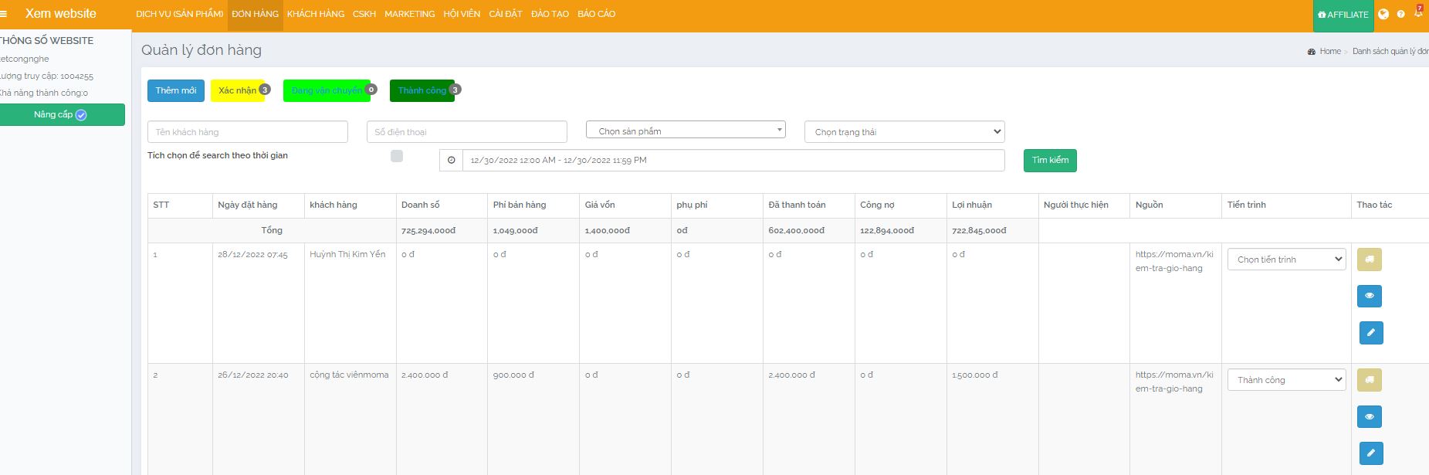Click the Tên khách hàng input field
This screenshot has height=475, width=1429.
tap(247, 132)
